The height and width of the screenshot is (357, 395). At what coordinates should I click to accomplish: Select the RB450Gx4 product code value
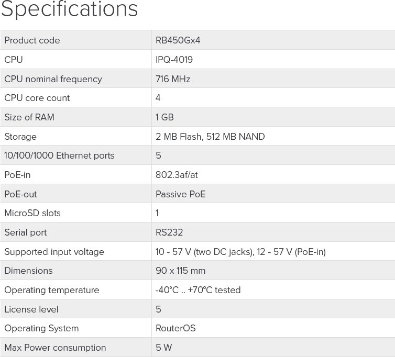178,40
